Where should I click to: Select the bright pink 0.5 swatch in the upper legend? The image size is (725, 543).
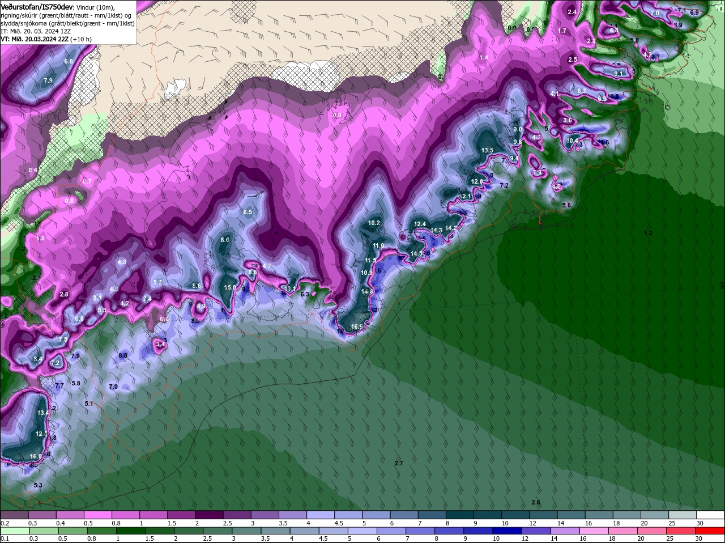[98, 515]
